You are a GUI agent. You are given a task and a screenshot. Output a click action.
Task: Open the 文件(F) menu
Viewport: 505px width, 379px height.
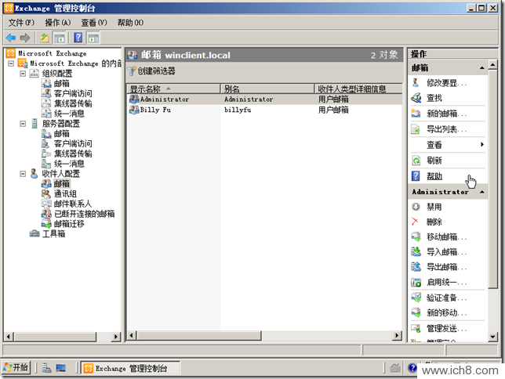point(21,23)
